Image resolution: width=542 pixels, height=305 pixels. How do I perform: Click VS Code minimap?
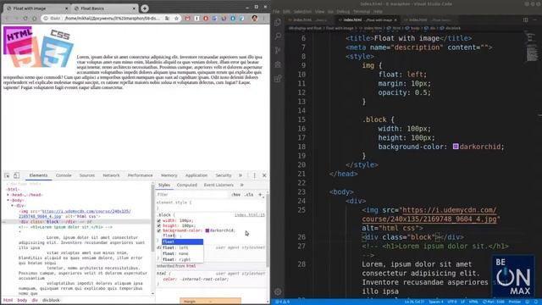[x=532, y=46]
